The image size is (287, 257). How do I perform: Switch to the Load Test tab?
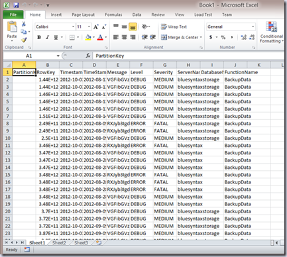coord(203,15)
